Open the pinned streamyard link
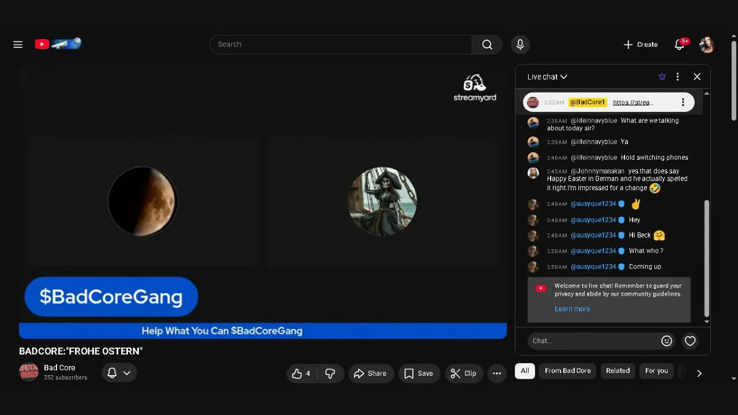This screenshot has height=415, width=738. click(633, 102)
